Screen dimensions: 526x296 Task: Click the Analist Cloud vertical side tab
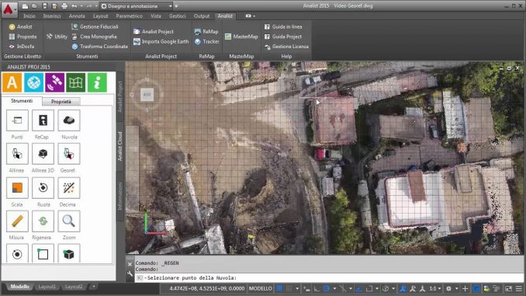pos(120,146)
